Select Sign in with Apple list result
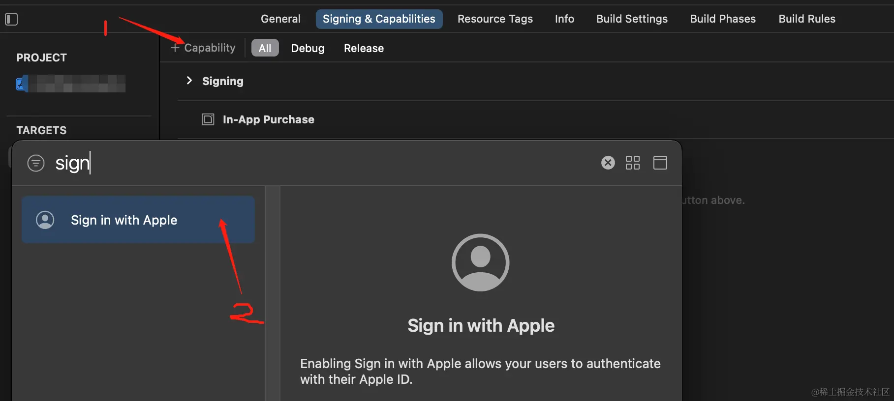Viewport: 894px width, 401px height. pos(138,220)
